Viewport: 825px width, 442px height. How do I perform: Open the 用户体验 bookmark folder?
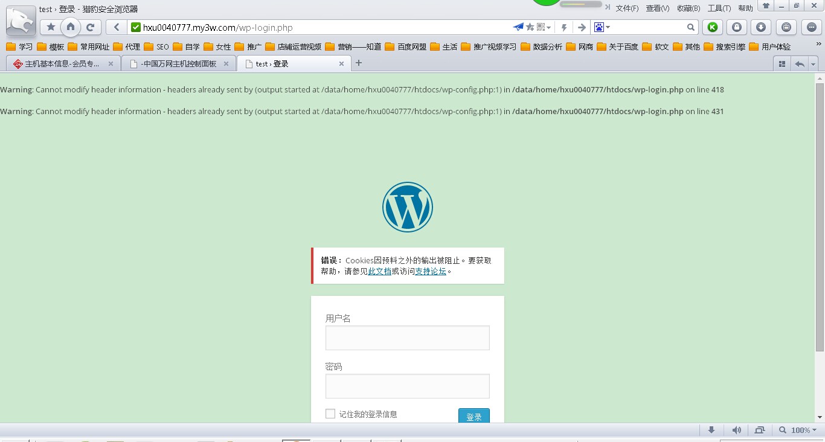coord(770,46)
